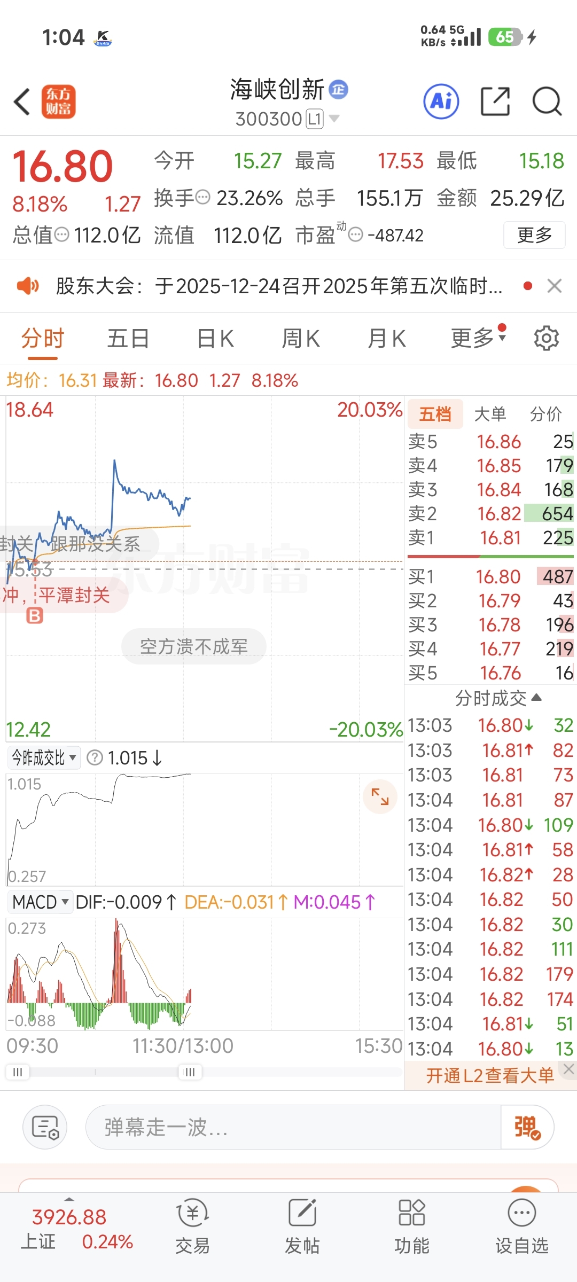The height and width of the screenshot is (1282, 577).
Task: Switch to the 日K tab
Action: pos(215,339)
